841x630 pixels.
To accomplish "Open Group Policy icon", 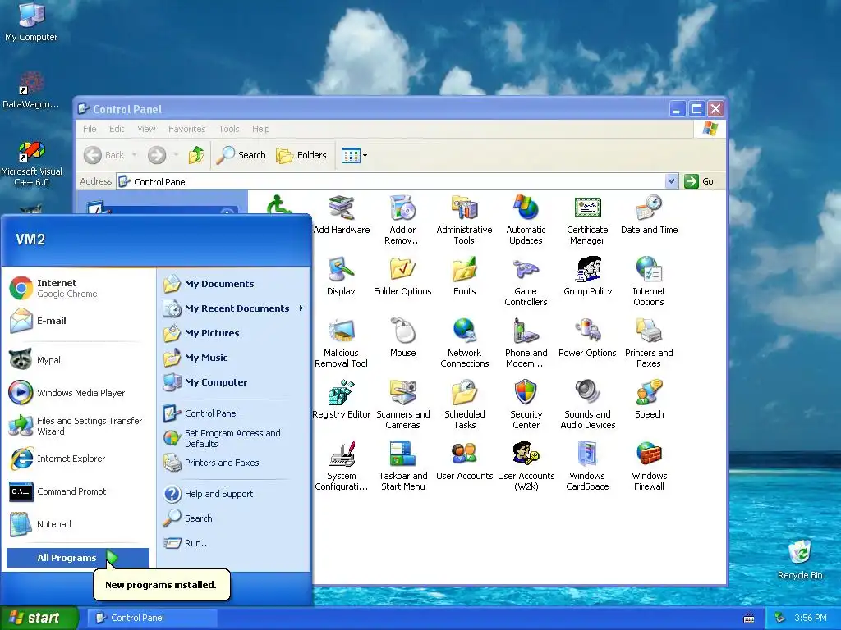I will tap(587, 276).
